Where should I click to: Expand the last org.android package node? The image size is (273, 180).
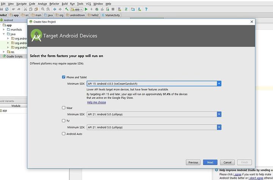pos(8,47)
